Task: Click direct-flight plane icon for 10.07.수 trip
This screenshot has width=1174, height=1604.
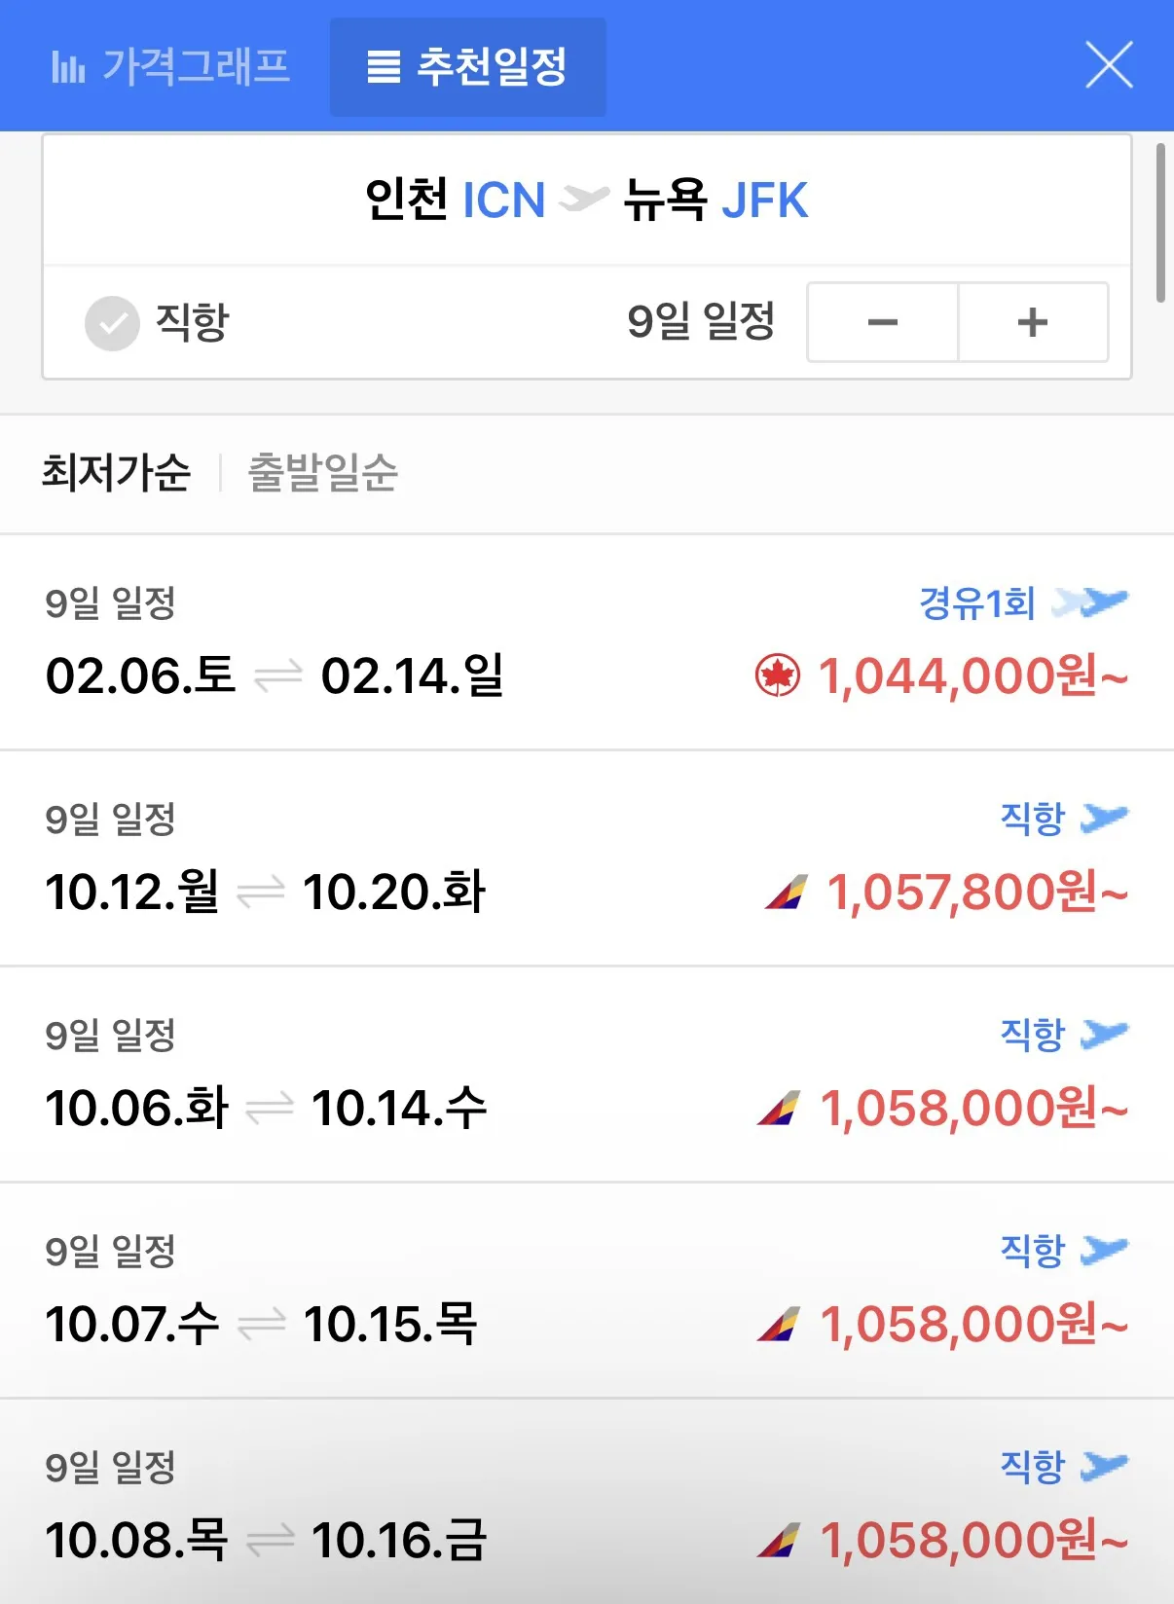Action: pos(1105,1250)
